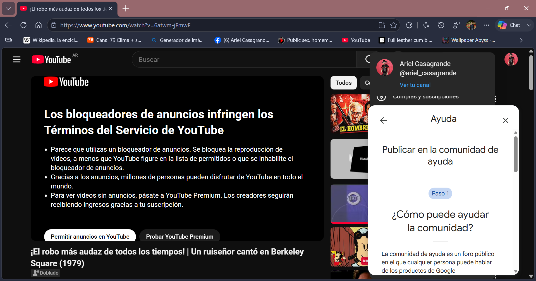
Task: Open YouTube guide hamburger menu
Action: [17, 59]
